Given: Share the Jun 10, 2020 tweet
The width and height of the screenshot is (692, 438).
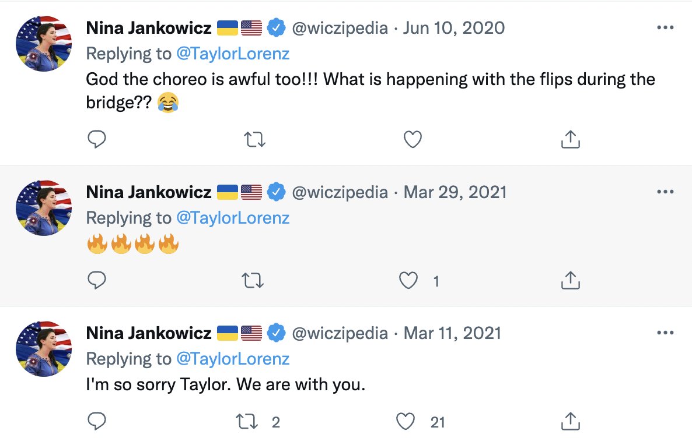Looking at the screenshot, I should (x=570, y=139).
